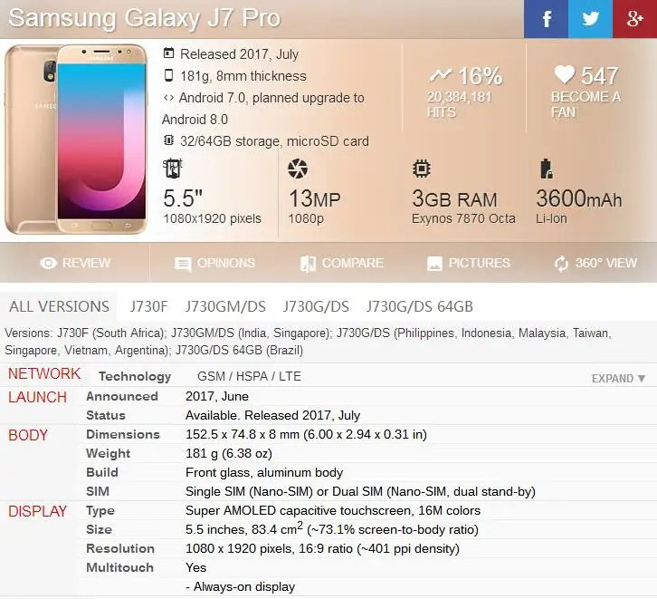Image resolution: width=657 pixels, height=599 pixels.
Task: Click the "GSM / HSPA / LTE" value
Action: [249, 376]
